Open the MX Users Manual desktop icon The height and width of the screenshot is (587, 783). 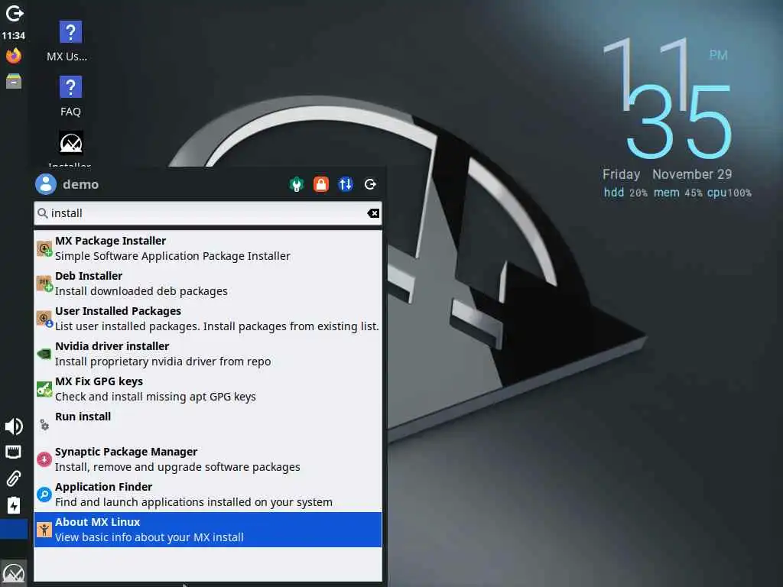(70, 41)
